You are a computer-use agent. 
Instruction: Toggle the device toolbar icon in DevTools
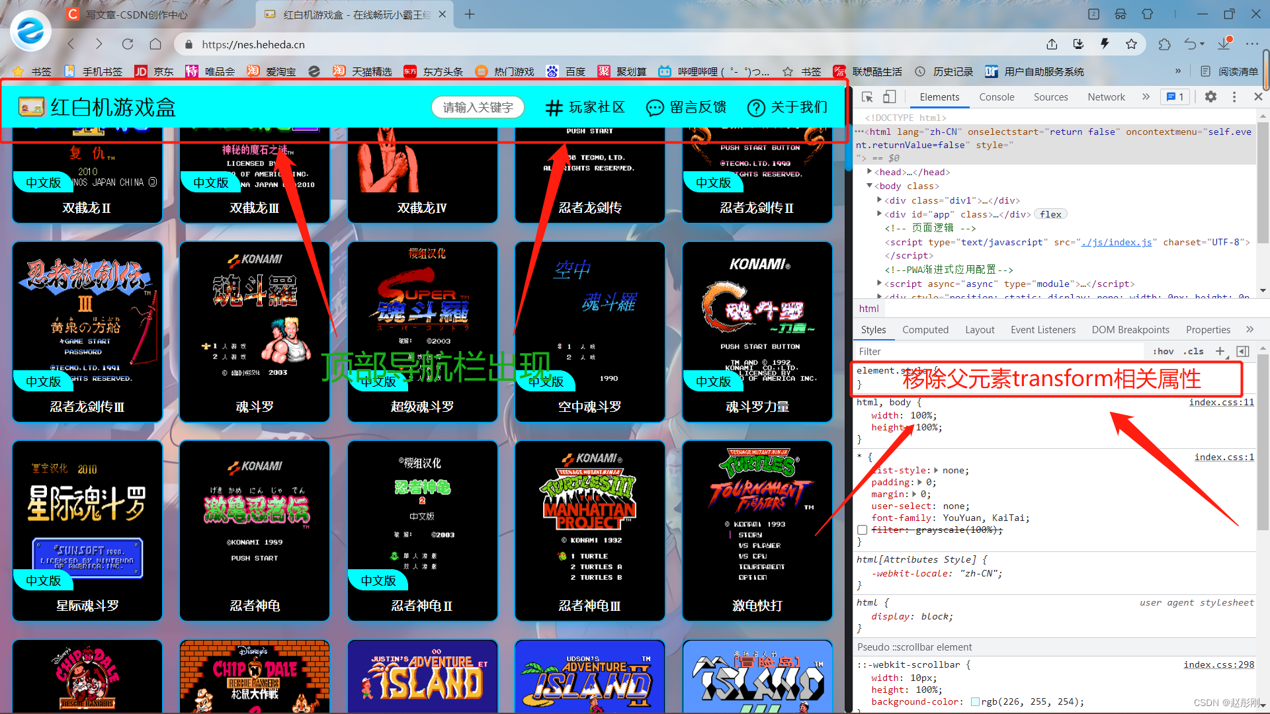point(890,97)
